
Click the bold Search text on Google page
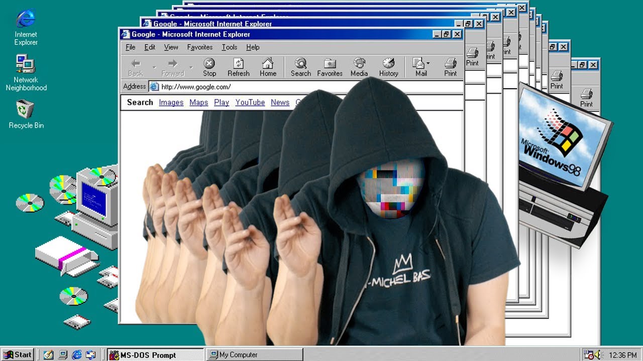point(140,102)
